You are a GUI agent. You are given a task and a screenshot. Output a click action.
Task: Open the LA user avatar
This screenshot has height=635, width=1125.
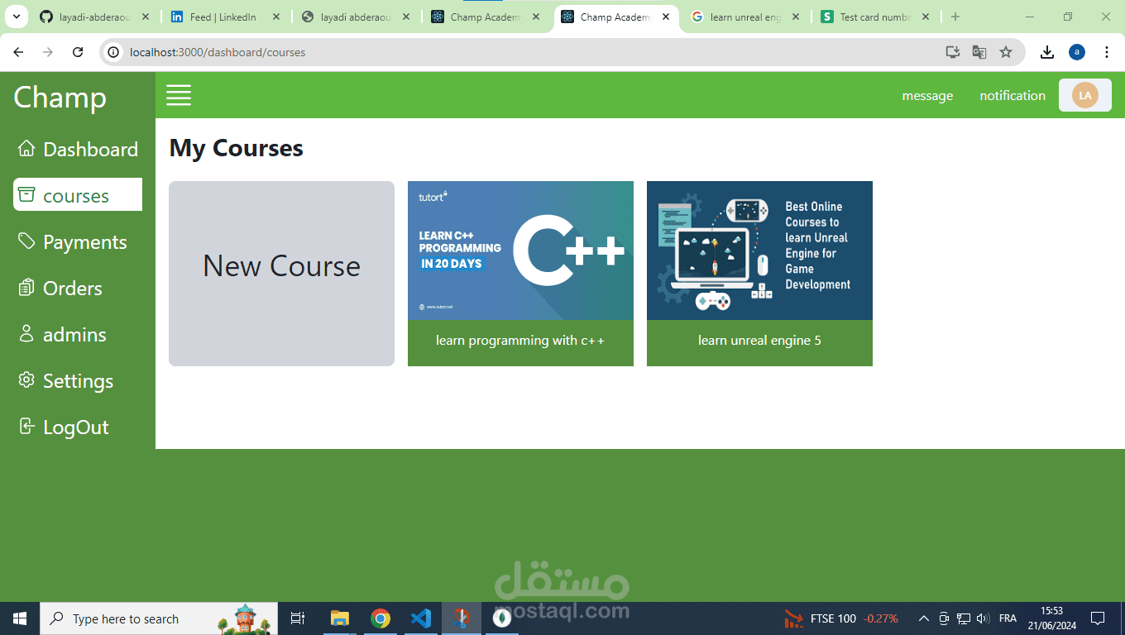(x=1084, y=95)
